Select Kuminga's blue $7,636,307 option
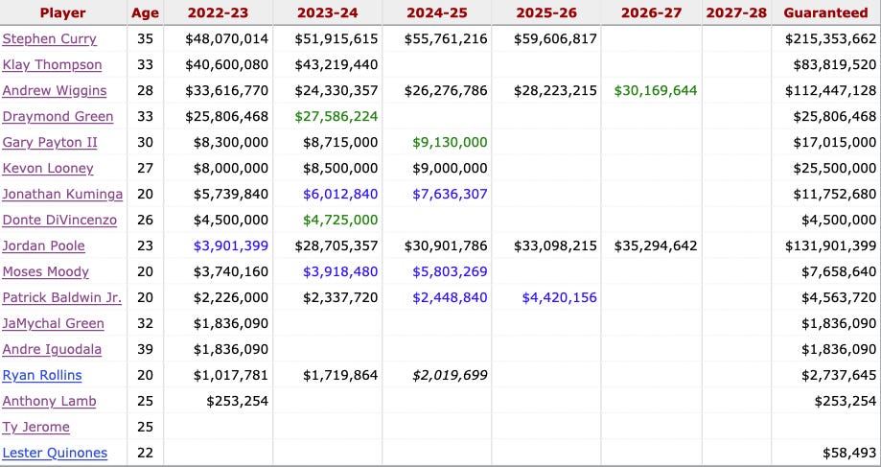The width and height of the screenshot is (881, 467). [450, 194]
